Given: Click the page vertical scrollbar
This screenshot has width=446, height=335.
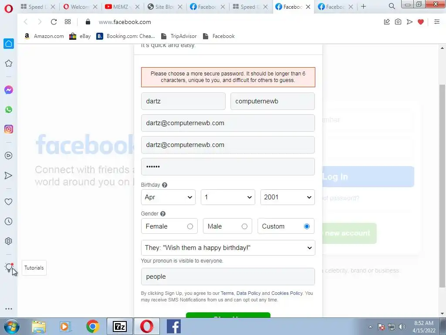Looking at the screenshot, I should [442, 186].
